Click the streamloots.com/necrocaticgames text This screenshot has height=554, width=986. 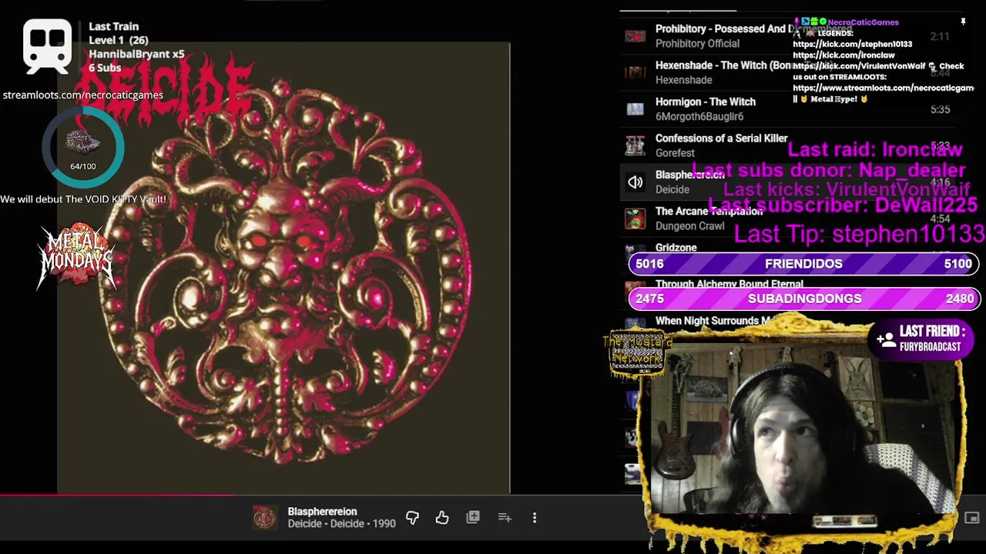tap(82, 95)
